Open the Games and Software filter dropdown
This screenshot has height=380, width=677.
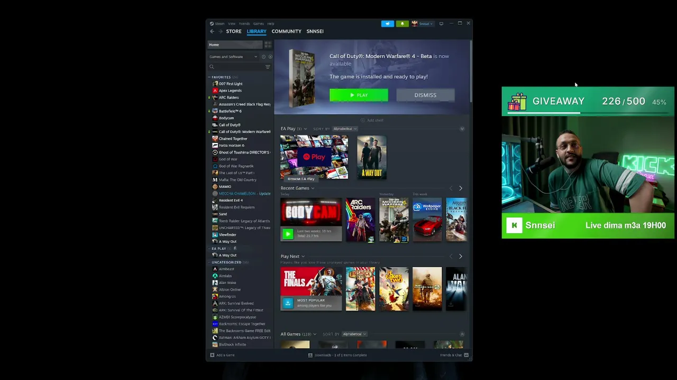[x=233, y=56]
